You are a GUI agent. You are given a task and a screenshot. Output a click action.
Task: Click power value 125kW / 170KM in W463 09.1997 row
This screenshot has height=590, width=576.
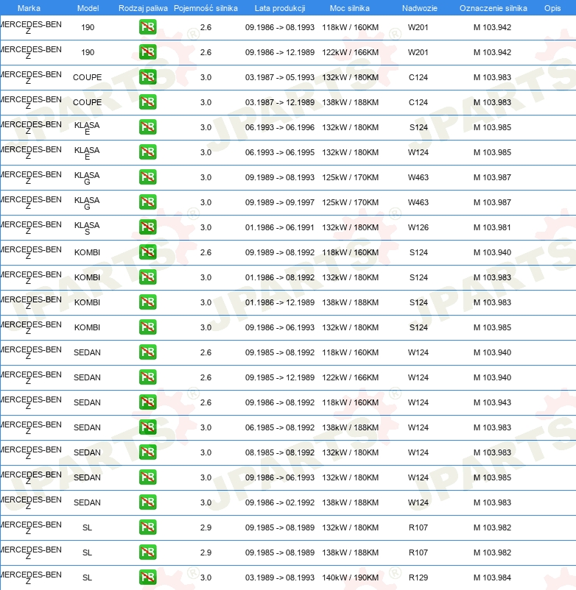[351, 202]
